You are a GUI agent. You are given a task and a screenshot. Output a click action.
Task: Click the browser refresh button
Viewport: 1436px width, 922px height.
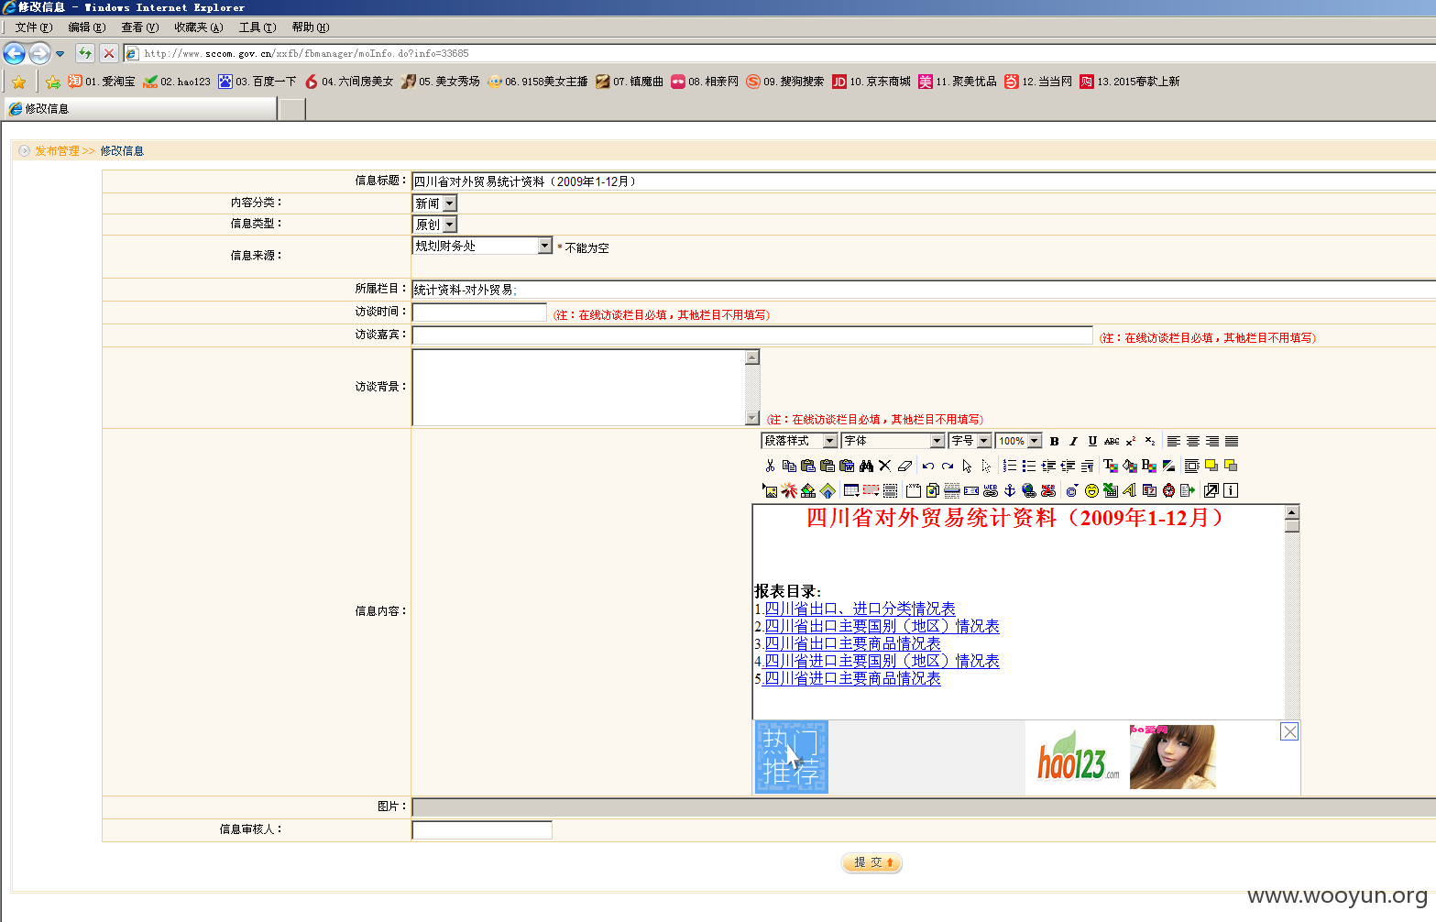pyautogui.click(x=85, y=53)
